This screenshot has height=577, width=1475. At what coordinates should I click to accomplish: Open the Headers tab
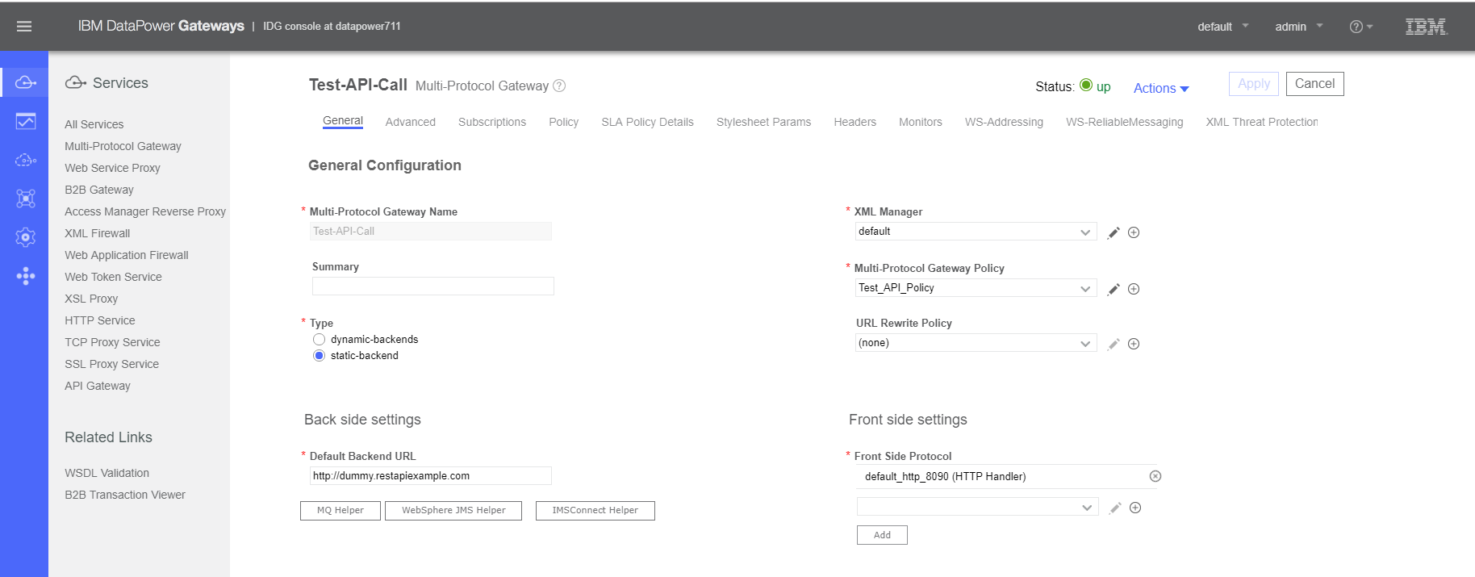pos(854,122)
